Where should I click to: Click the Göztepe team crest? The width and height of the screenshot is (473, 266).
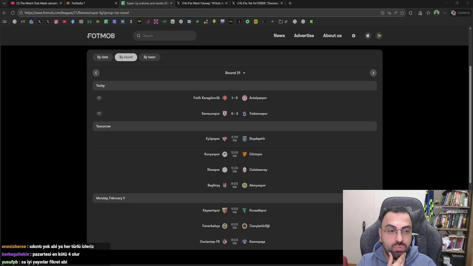pos(244,154)
